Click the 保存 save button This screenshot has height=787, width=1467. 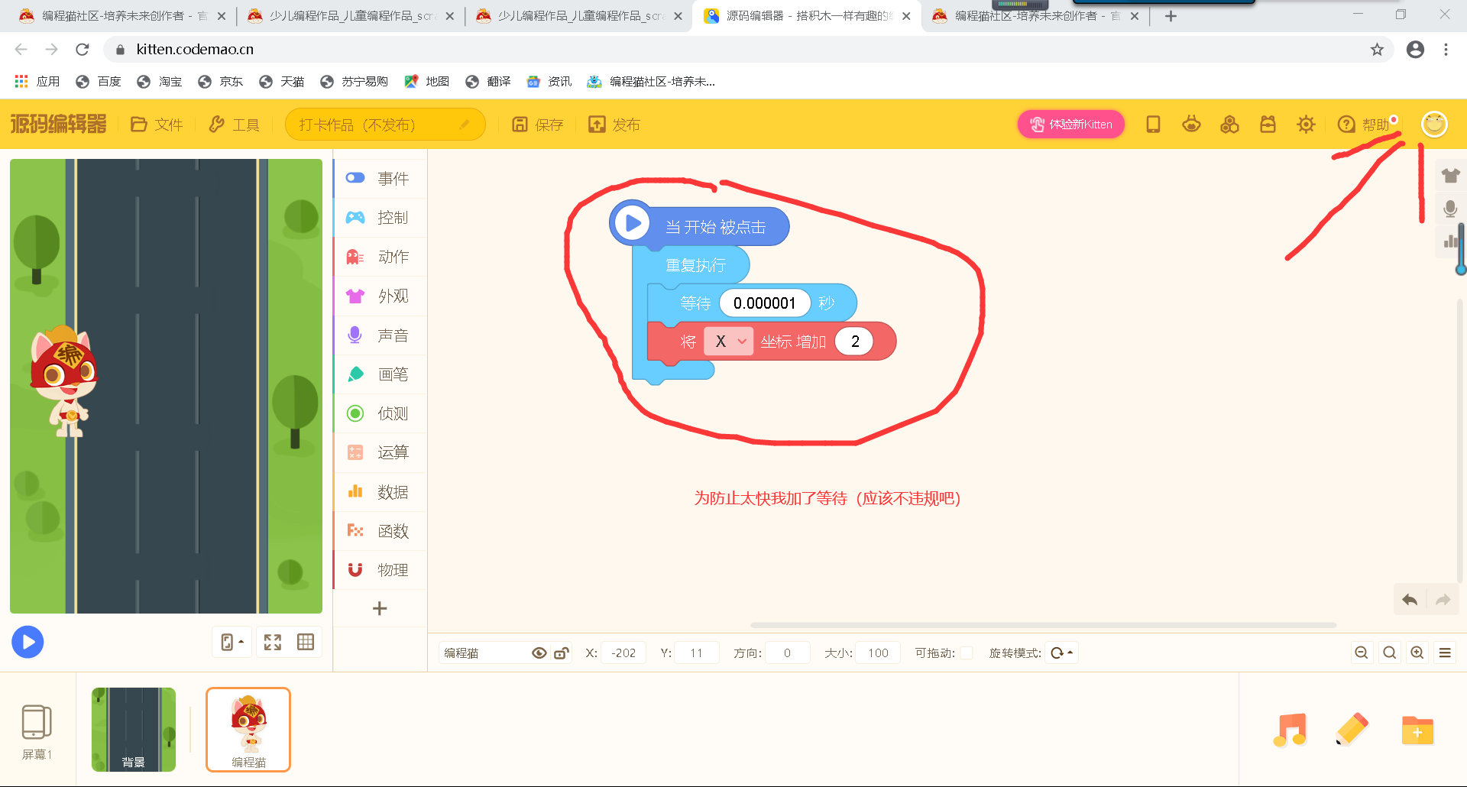click(537, 125)
